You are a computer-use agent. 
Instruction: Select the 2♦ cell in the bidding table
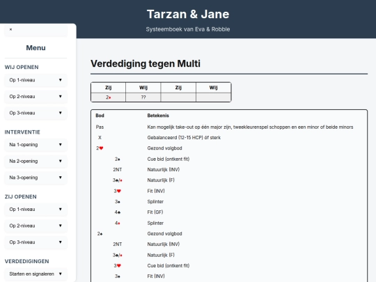point(109,97)
